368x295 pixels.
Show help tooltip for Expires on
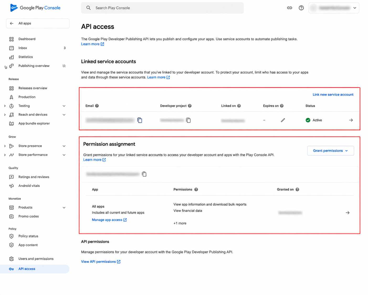coord(282,106)
